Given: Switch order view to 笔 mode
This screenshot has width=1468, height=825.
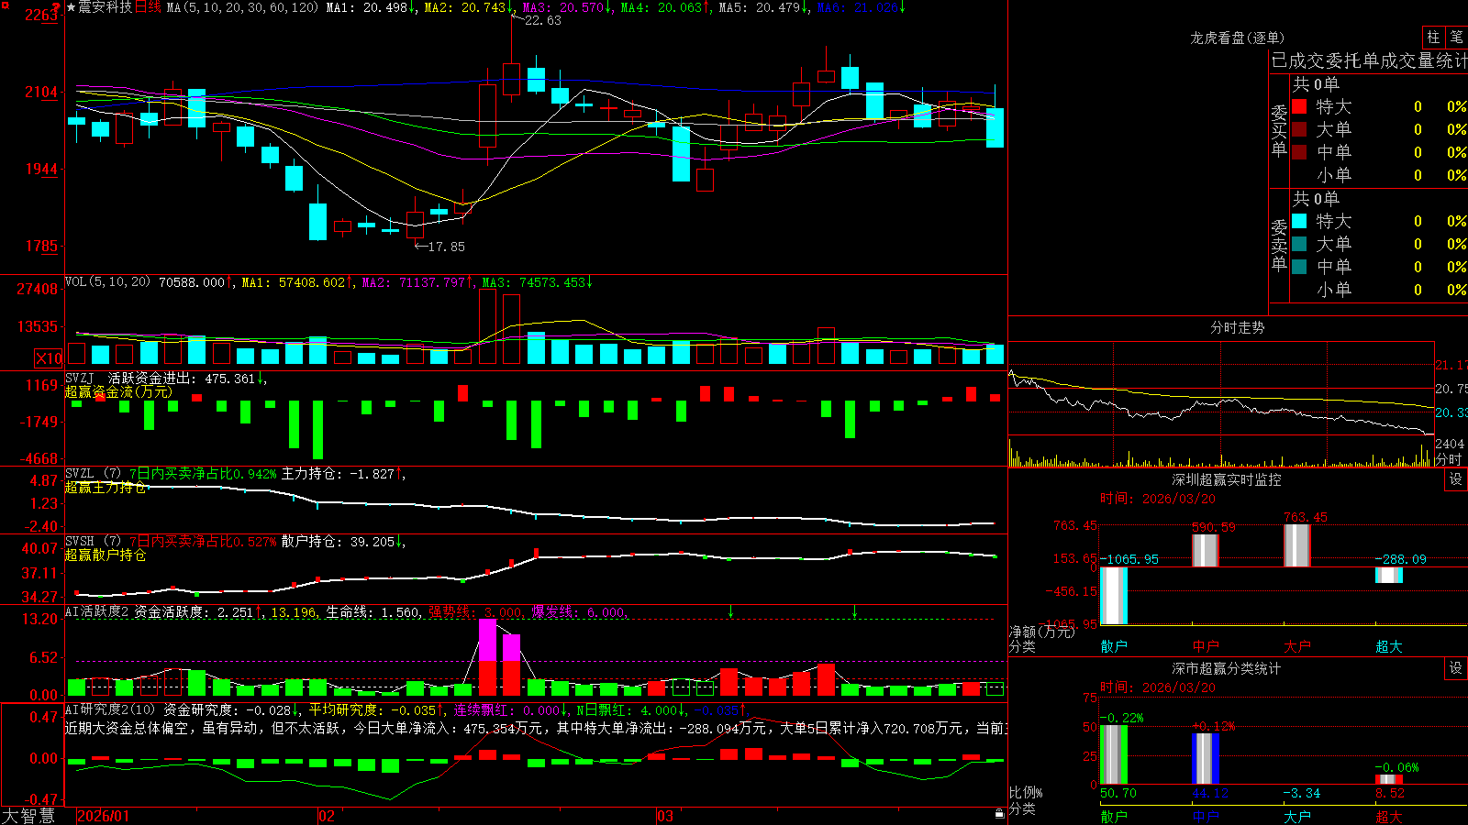Looking at the screenshot, I should point(1456,37).
